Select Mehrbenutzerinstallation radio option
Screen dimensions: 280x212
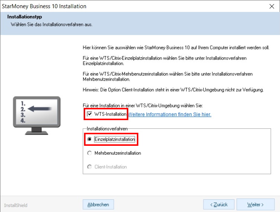pos(89,153)
